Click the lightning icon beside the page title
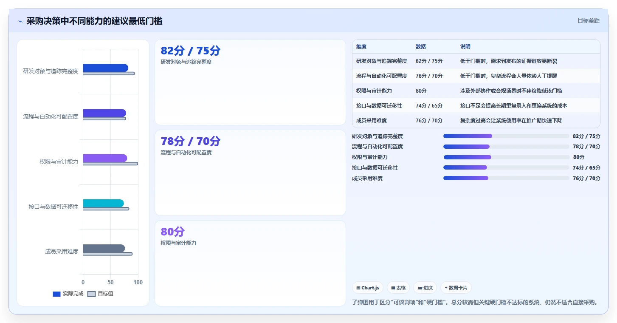 (x=20, y=21)
